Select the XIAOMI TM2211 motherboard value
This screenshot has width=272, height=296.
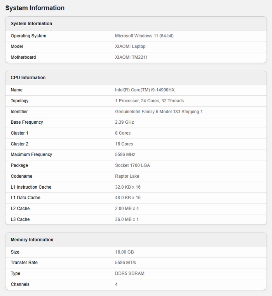[131, 57]
